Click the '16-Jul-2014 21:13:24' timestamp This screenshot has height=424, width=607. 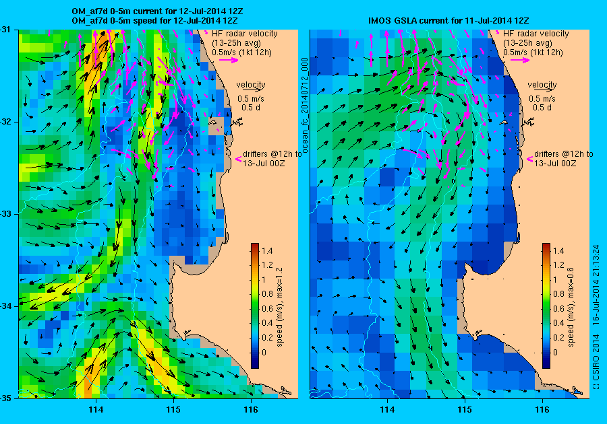click(596, 285)
